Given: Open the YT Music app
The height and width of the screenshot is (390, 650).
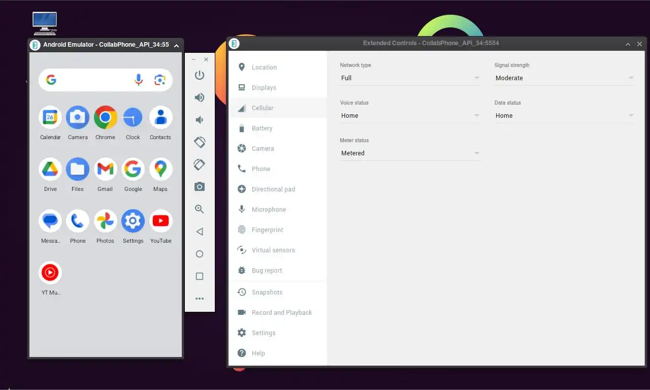Looking at the screenshot, I should point(50,273).
